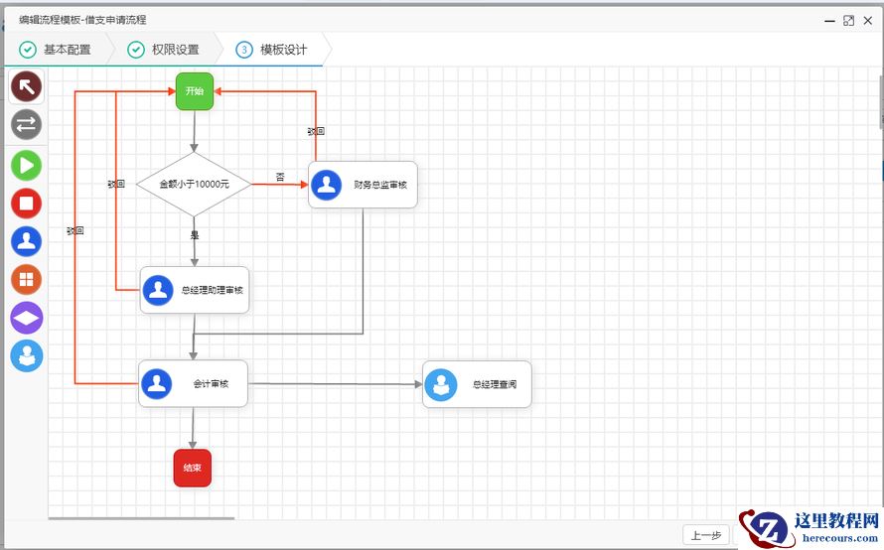Choose the connector line tool
This screenshot has width=884, height=550.
click(x=27, y=124)
